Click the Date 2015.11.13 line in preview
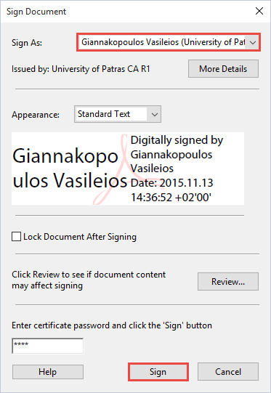 [x=171, y=183]
